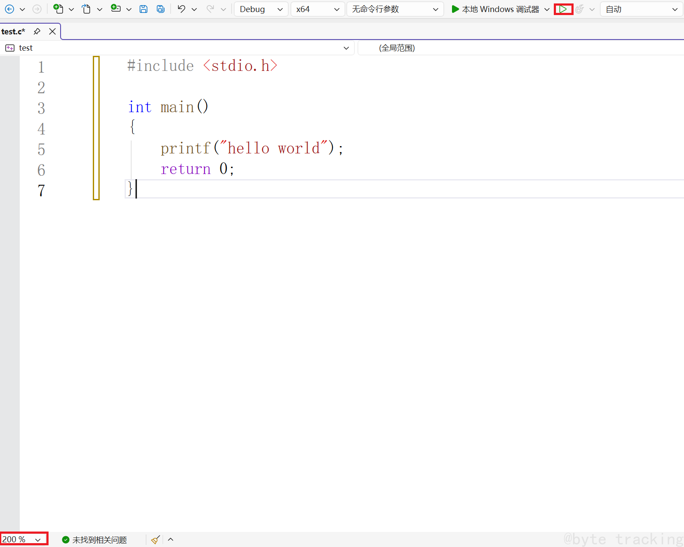Click the "hello world" string literal
Screen dimensions: 684x547
[274, 148]
